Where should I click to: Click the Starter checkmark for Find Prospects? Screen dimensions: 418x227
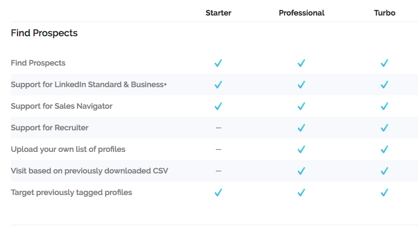219,63
